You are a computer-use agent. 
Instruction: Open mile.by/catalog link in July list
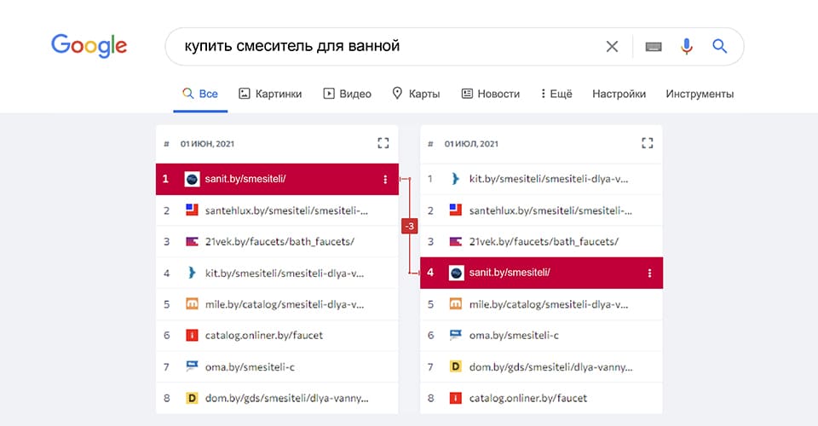(x=548, y=304)
